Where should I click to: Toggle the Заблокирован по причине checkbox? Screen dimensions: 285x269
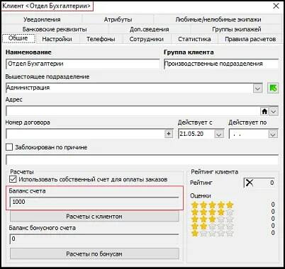click(x=9, y=147)
